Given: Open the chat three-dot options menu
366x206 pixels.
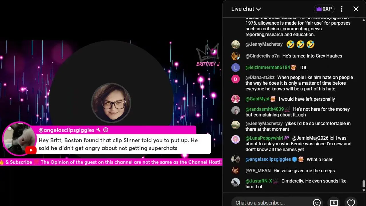Looking at the screenshot, I should pyautogui.click(x=341, y=9).
